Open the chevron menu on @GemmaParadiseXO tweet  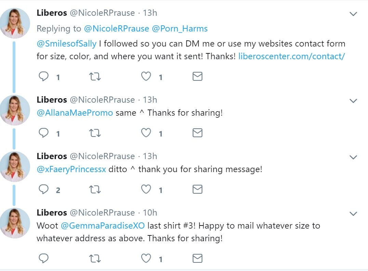[353, 214]
